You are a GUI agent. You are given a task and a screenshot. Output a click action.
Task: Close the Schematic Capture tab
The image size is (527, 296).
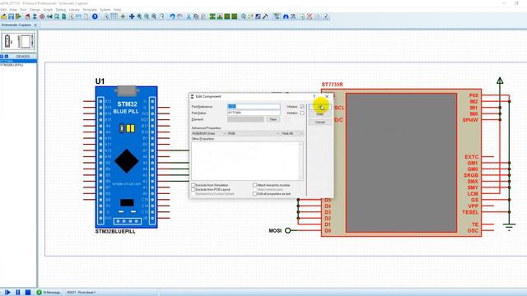(x=35, y=25)
